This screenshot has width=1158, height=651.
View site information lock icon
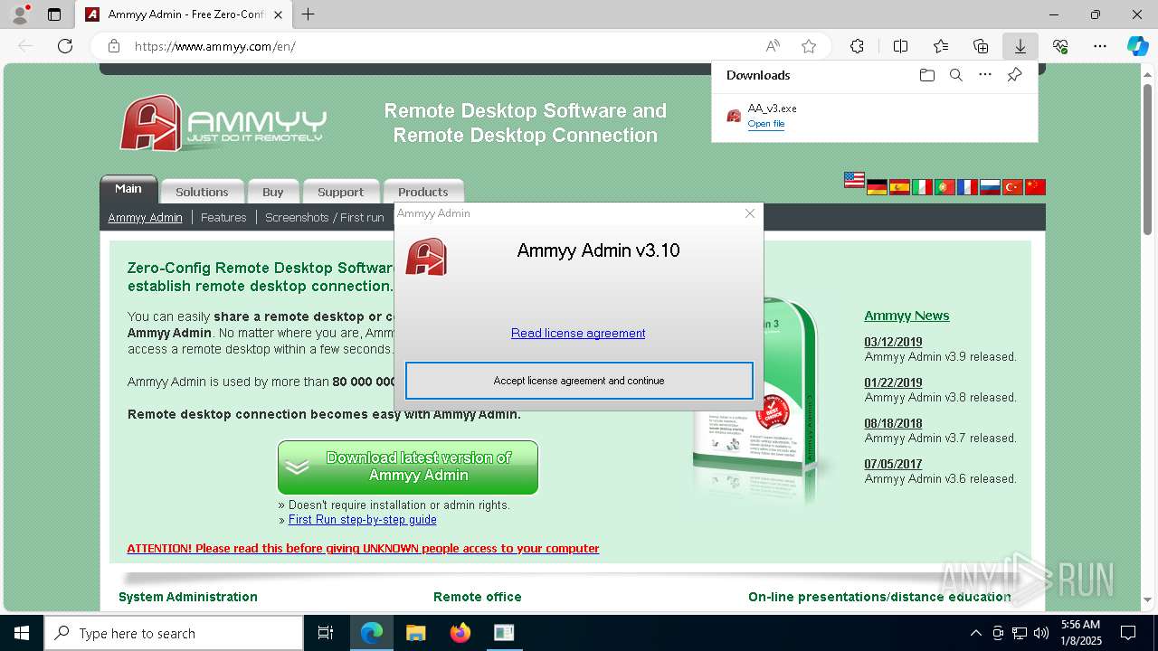pos(114,46)
